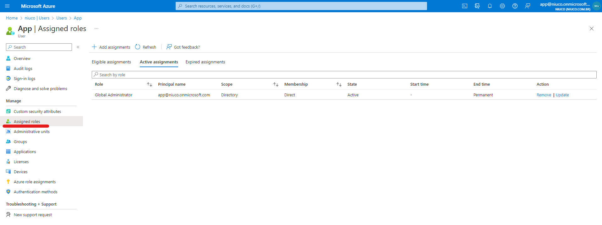Go to App breadcrumb link
The height and width of the screenshot is (225, 602).
(x=78, y=18)
